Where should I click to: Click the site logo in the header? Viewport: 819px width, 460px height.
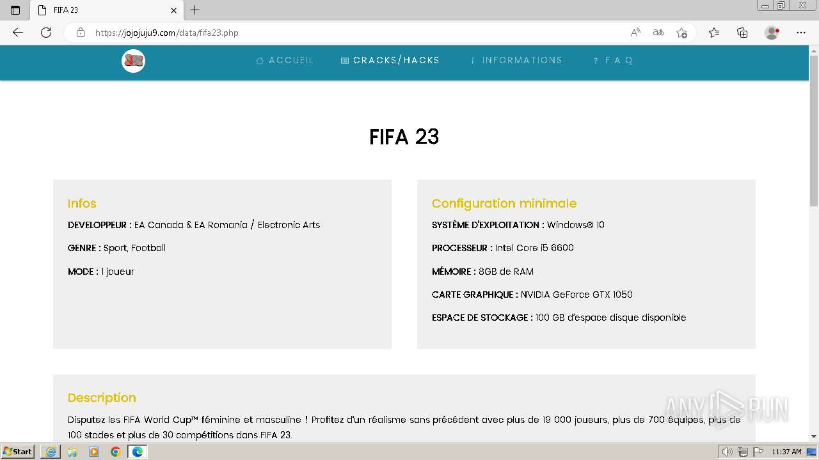[x=133, y=61]
